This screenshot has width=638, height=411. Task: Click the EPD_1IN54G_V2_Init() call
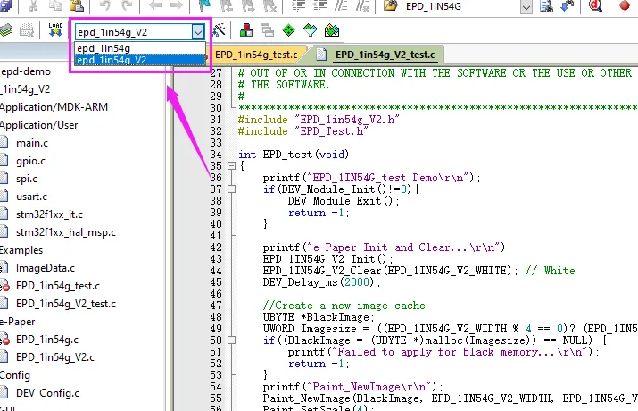(x=328, y=259)
